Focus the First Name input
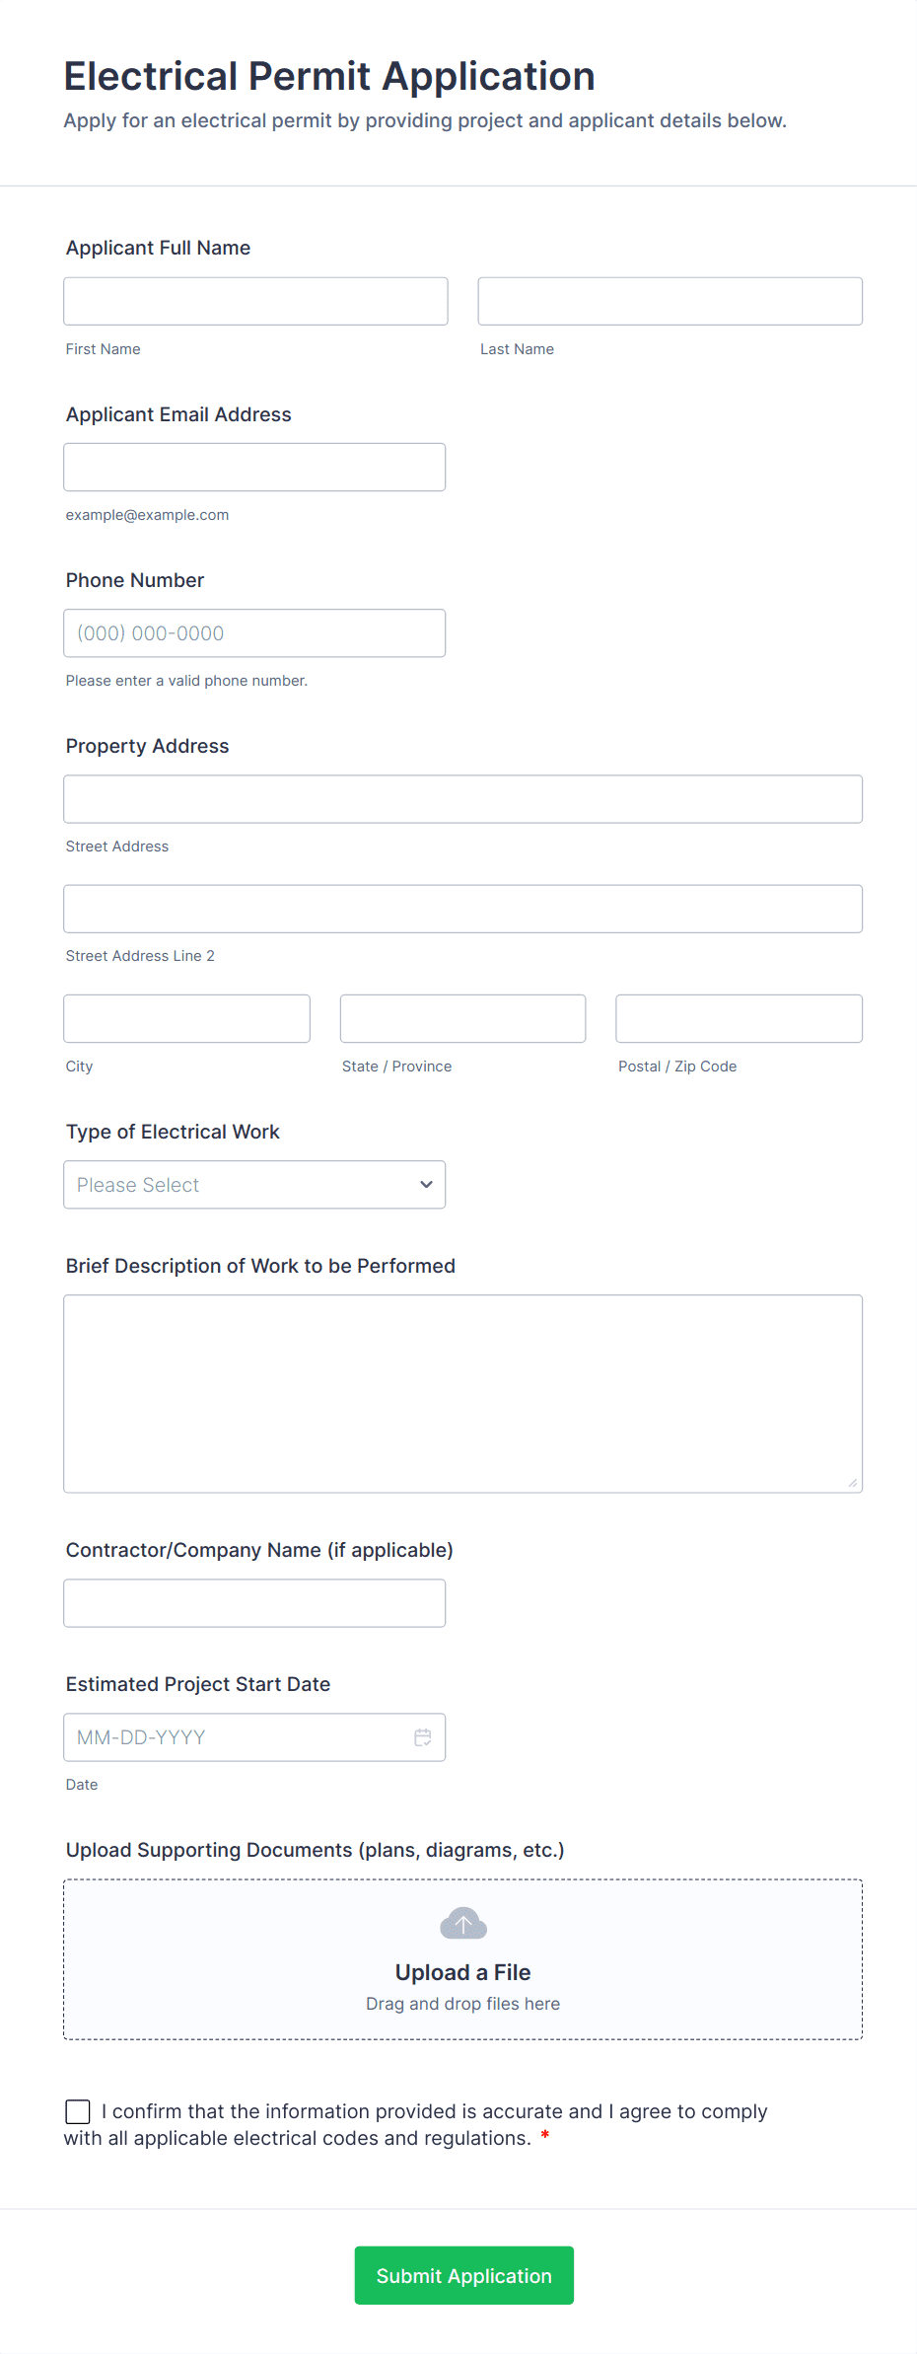Screen dimensions: 917x2354 coord(254,301)
